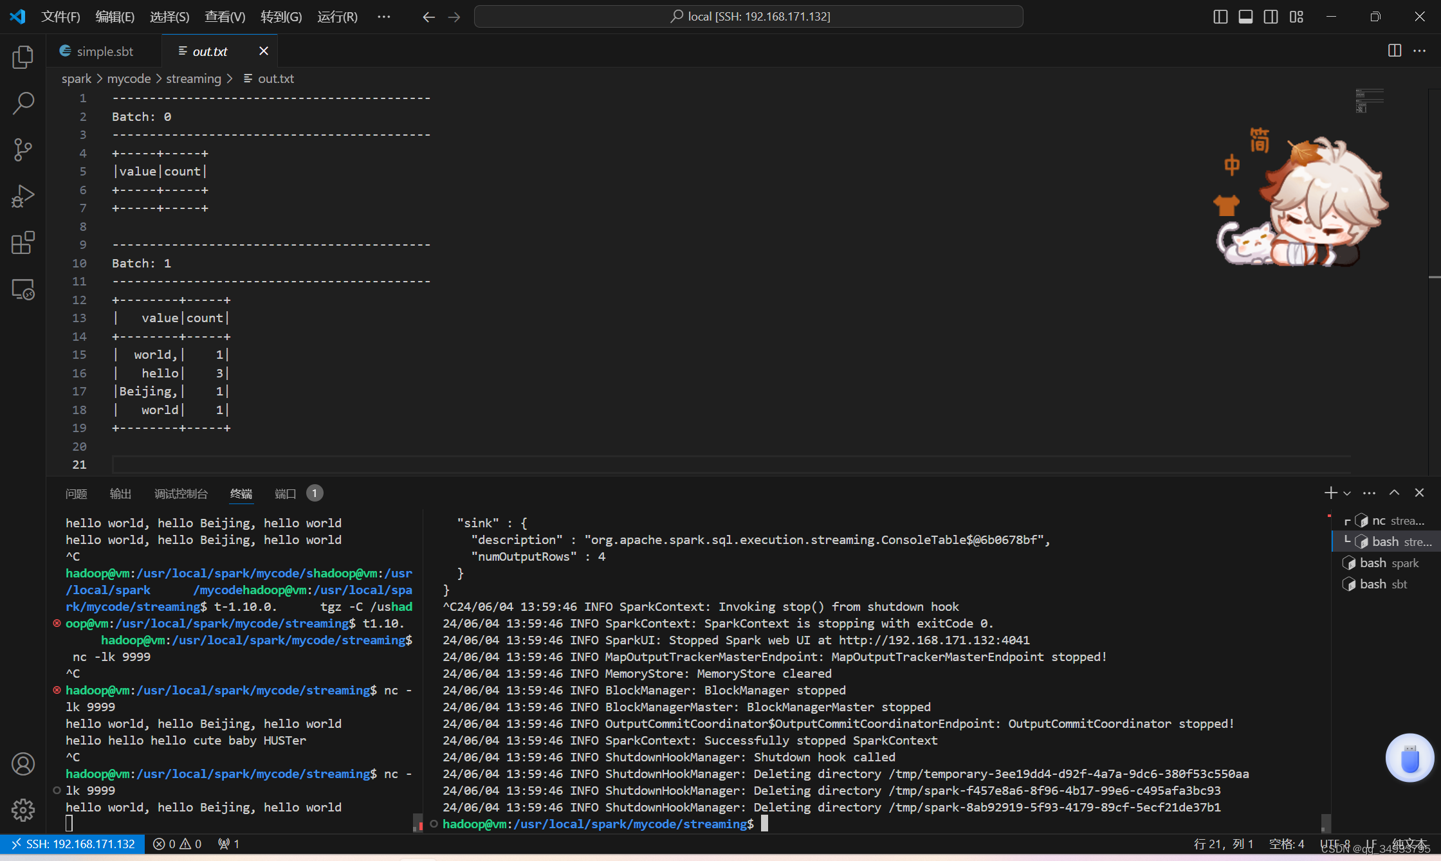Open the Manage settings gear
Screen dimensions: 1441x861
[x=23, y=810]
